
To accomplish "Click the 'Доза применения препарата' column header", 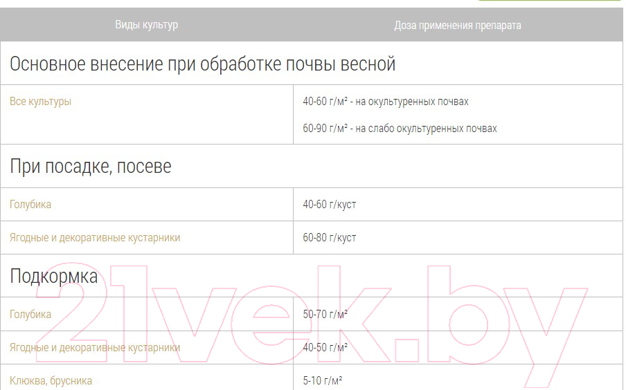I will tap(458, 26).
